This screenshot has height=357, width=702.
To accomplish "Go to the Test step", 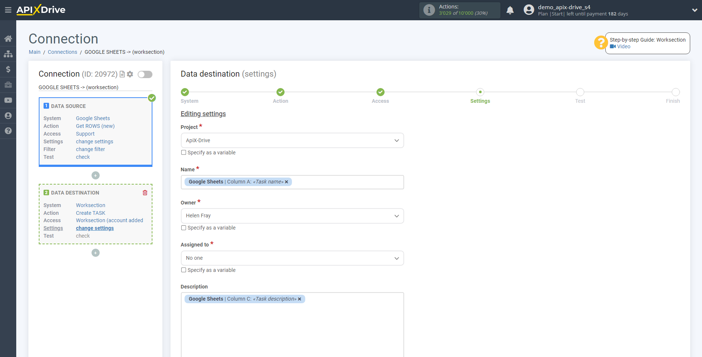I will click(580, 92).
